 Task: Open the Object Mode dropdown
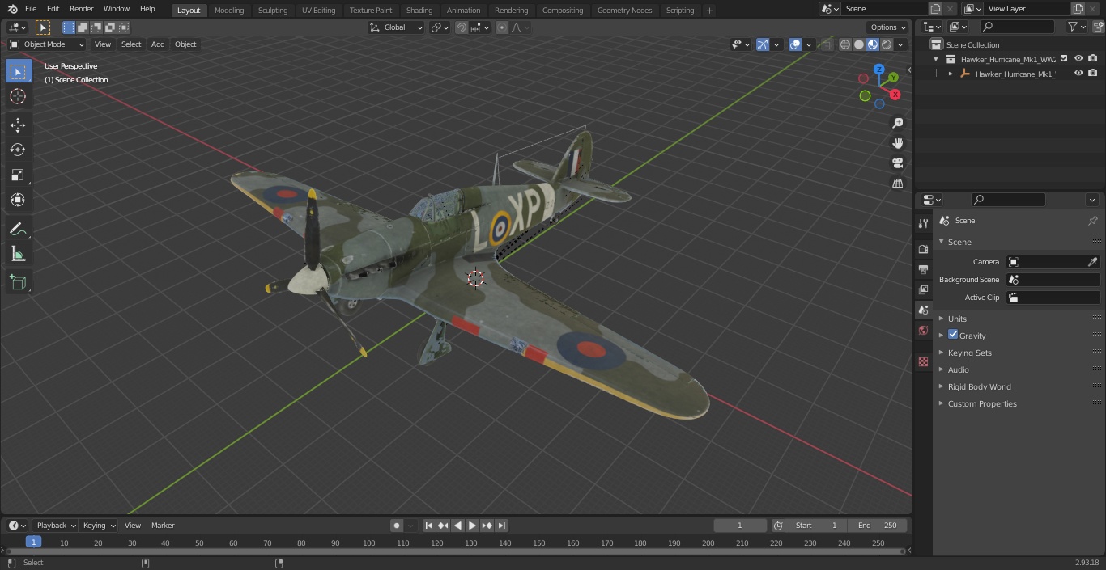[47, 44]
